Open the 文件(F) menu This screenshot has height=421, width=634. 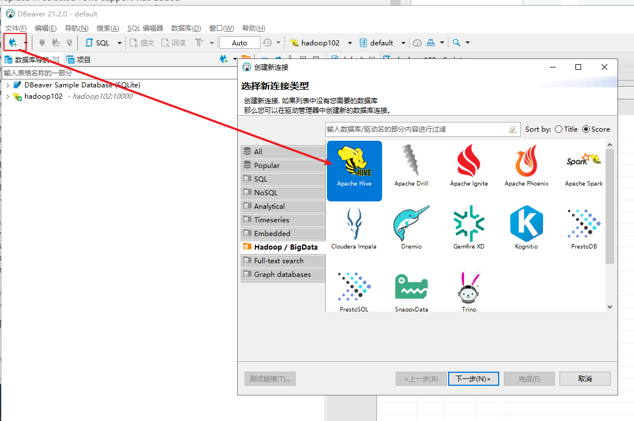[16, 28]
